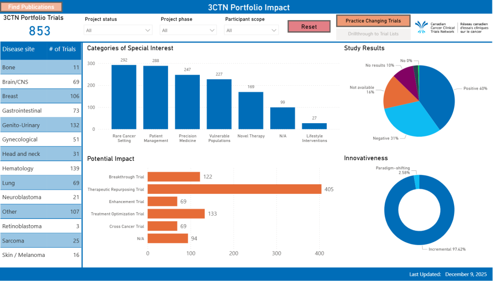This screenshot has width=493, height=281.
Task: Choose the Genito-Urinary disease site row
Action: (41, 125)
